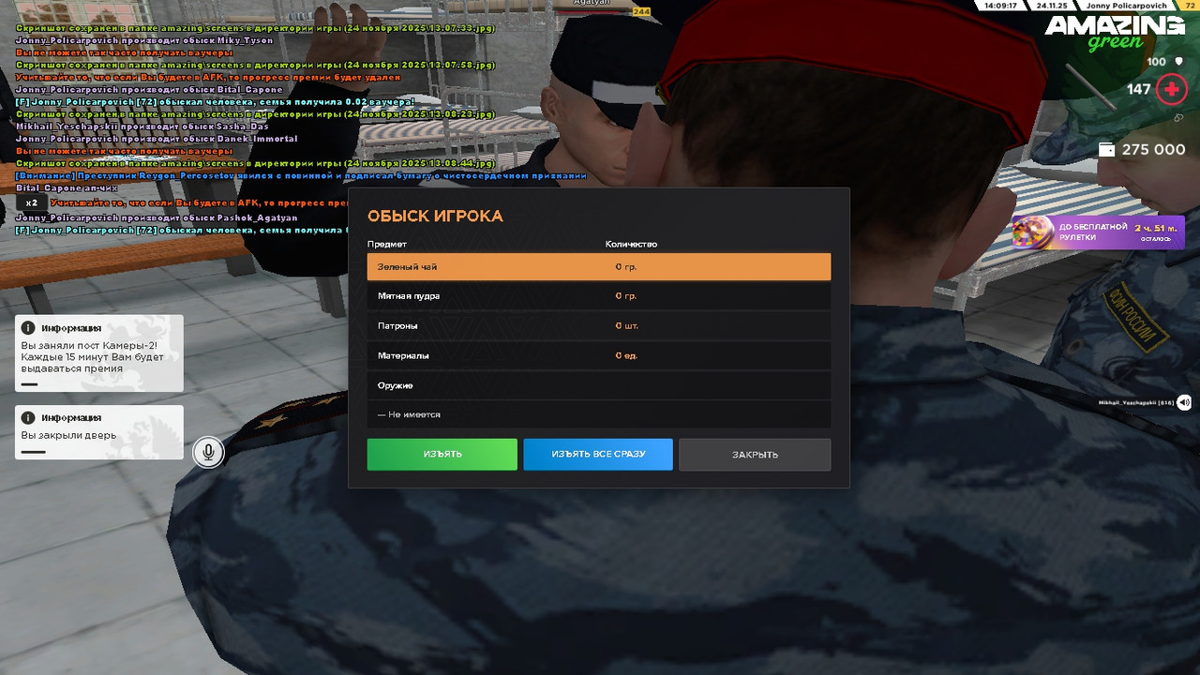Click the armor shield icon
The width and height of the screenshot is (1200, 675).
point(1179,61)
